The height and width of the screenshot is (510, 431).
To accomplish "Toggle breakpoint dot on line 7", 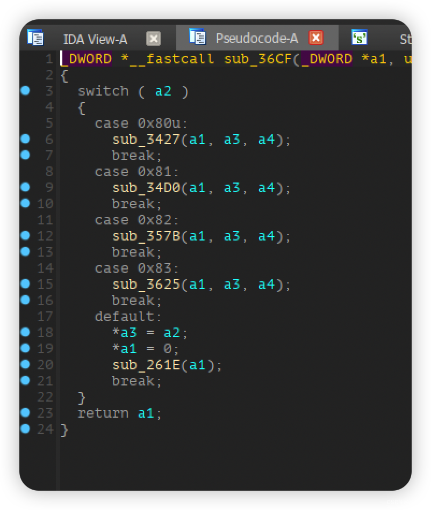I will 25,155.
